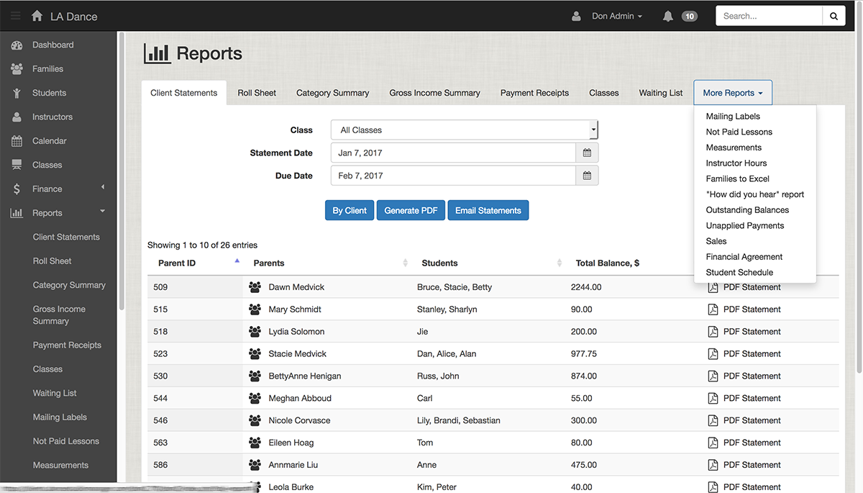Click the Generate PDF button
This screenshot has width=863, height=493.
pos(411,210)
